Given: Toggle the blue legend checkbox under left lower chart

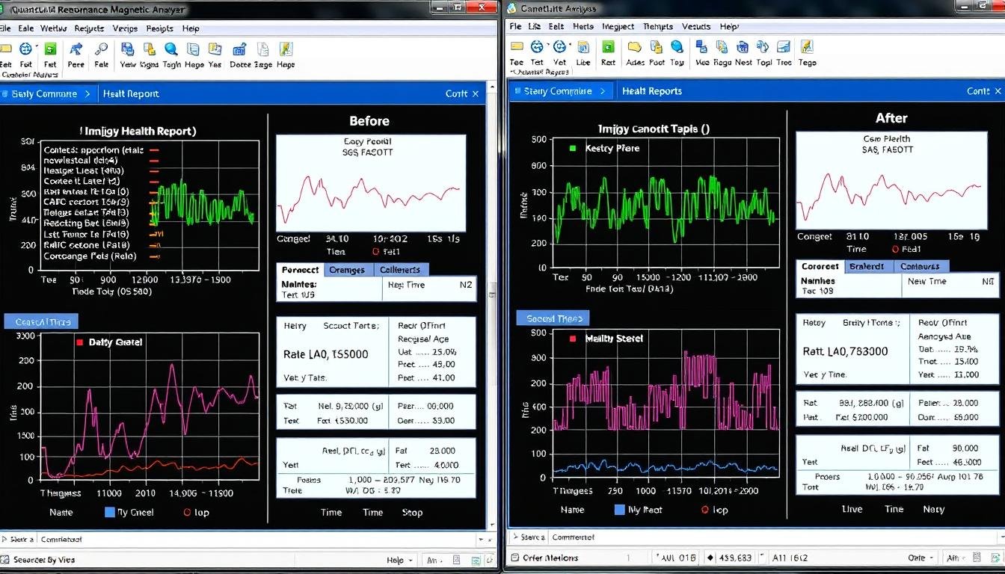Looking at the screenshot, I should [x=110, y=513].
